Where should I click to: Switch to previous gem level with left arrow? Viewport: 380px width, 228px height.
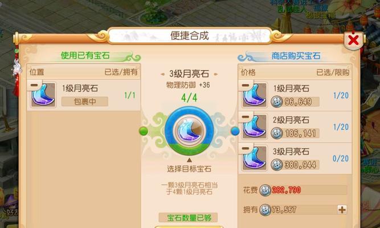tap(162, 74)
